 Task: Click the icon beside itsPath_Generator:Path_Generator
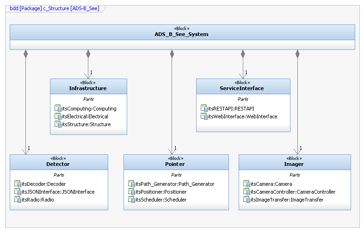131,184
